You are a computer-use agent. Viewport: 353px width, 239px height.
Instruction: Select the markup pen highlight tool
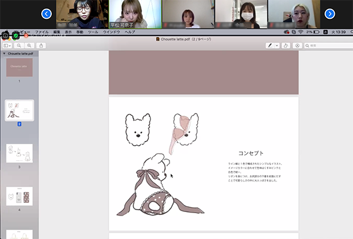point(270,45)
